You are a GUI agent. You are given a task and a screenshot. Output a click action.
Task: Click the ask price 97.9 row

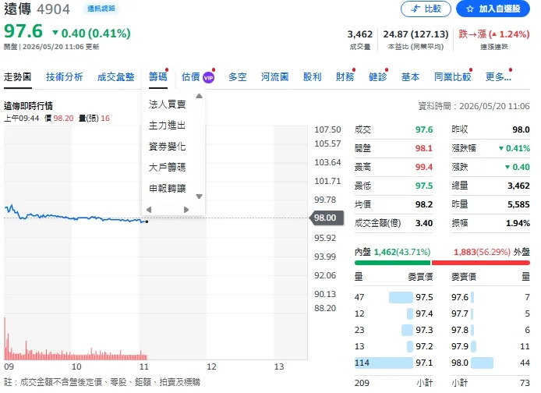[490, 346]
